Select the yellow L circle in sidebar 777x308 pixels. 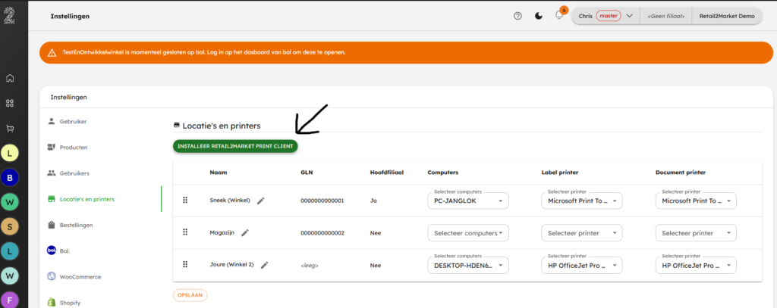[9, 154]
